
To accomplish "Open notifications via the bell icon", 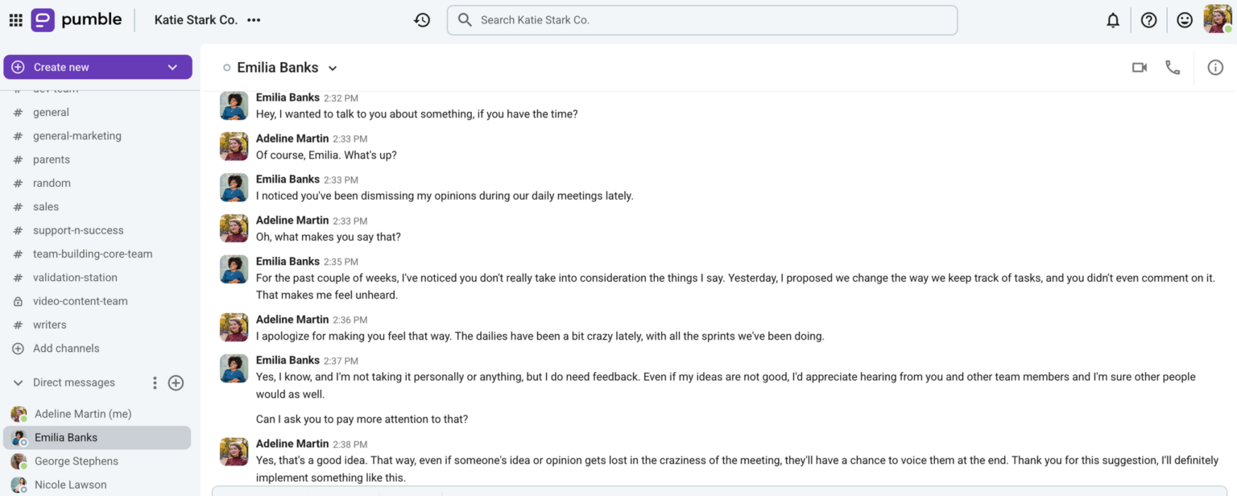I will (x=1112, y=19).
